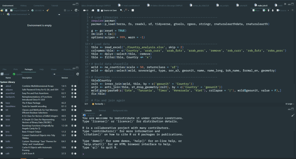Click the clear console broom icon

click(292, 115)
